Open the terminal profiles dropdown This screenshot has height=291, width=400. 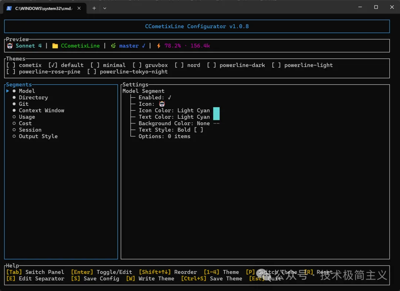(104, 8)
